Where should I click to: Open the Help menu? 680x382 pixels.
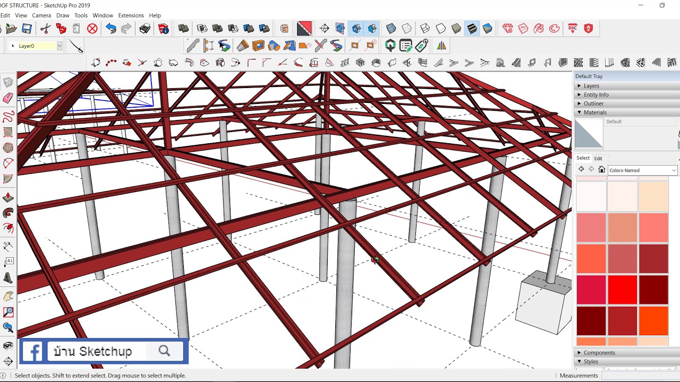click(155, 15)
